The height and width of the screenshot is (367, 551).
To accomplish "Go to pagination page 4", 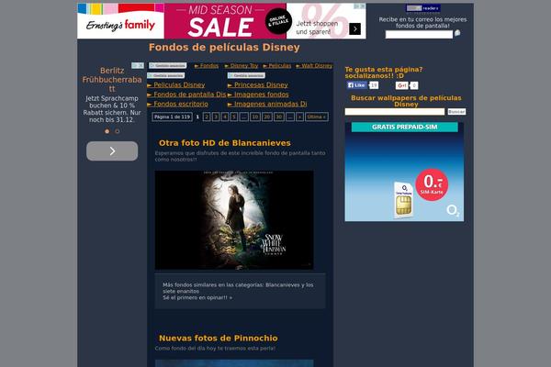I will coord(225,117).
